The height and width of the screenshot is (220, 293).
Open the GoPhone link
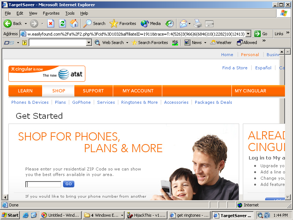coord(81,102)
